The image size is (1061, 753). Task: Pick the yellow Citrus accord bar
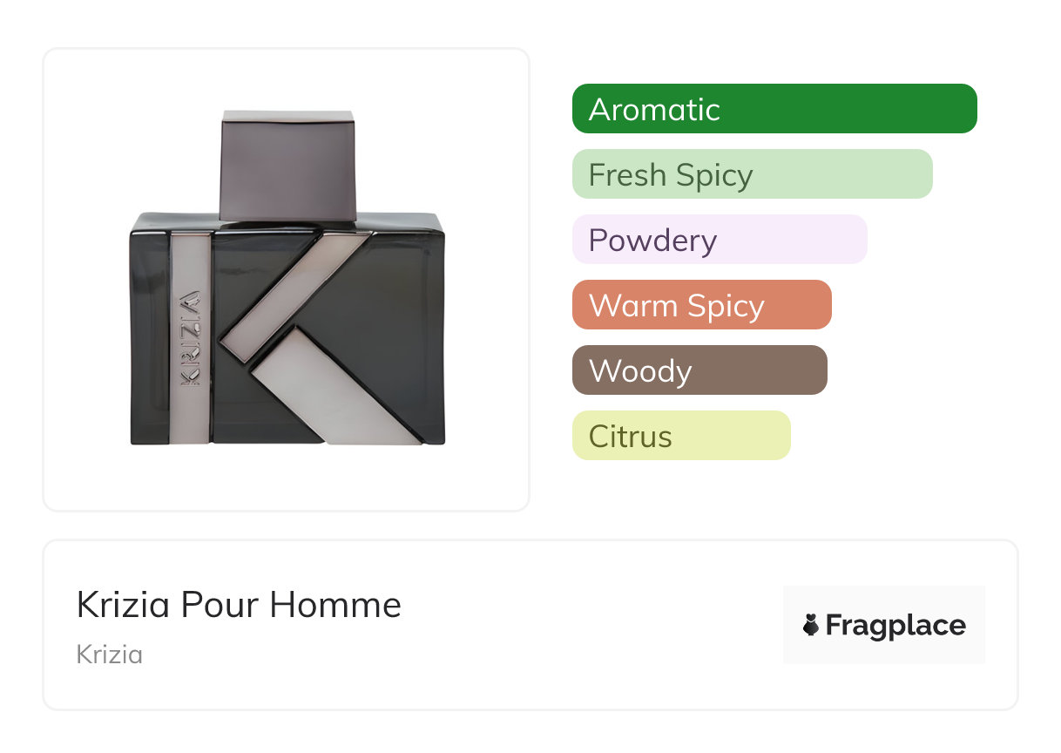680,436
